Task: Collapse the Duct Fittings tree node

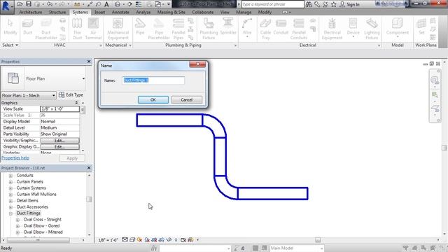Action: coord(10,213)
